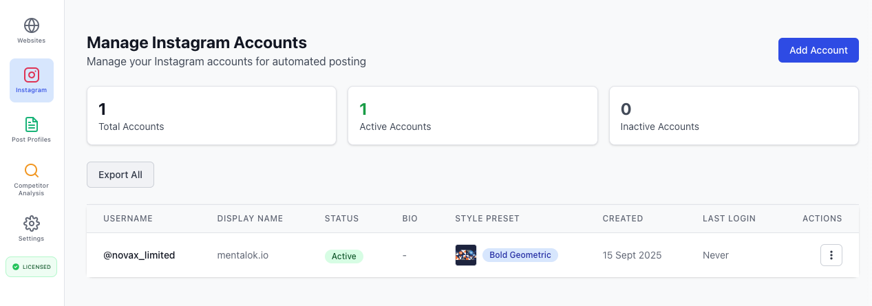Click the Created column header
Image resolution: width=872 pixels, height=306 pixels.
tap(623, 219)
